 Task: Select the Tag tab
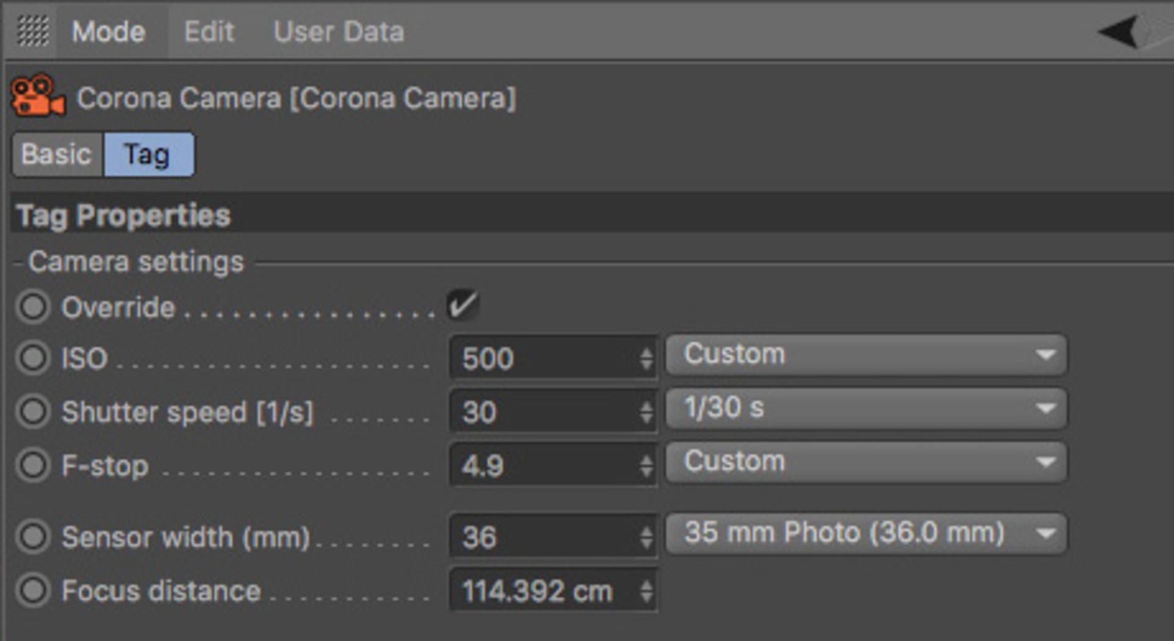click(149, 154)
